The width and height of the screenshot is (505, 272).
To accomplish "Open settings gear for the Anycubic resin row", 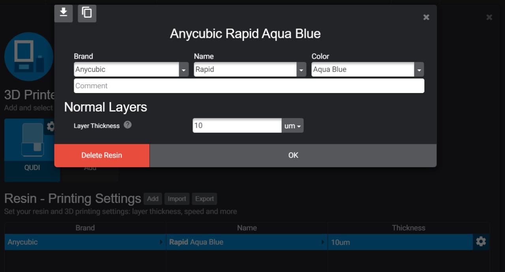I will tap(481, 242).
